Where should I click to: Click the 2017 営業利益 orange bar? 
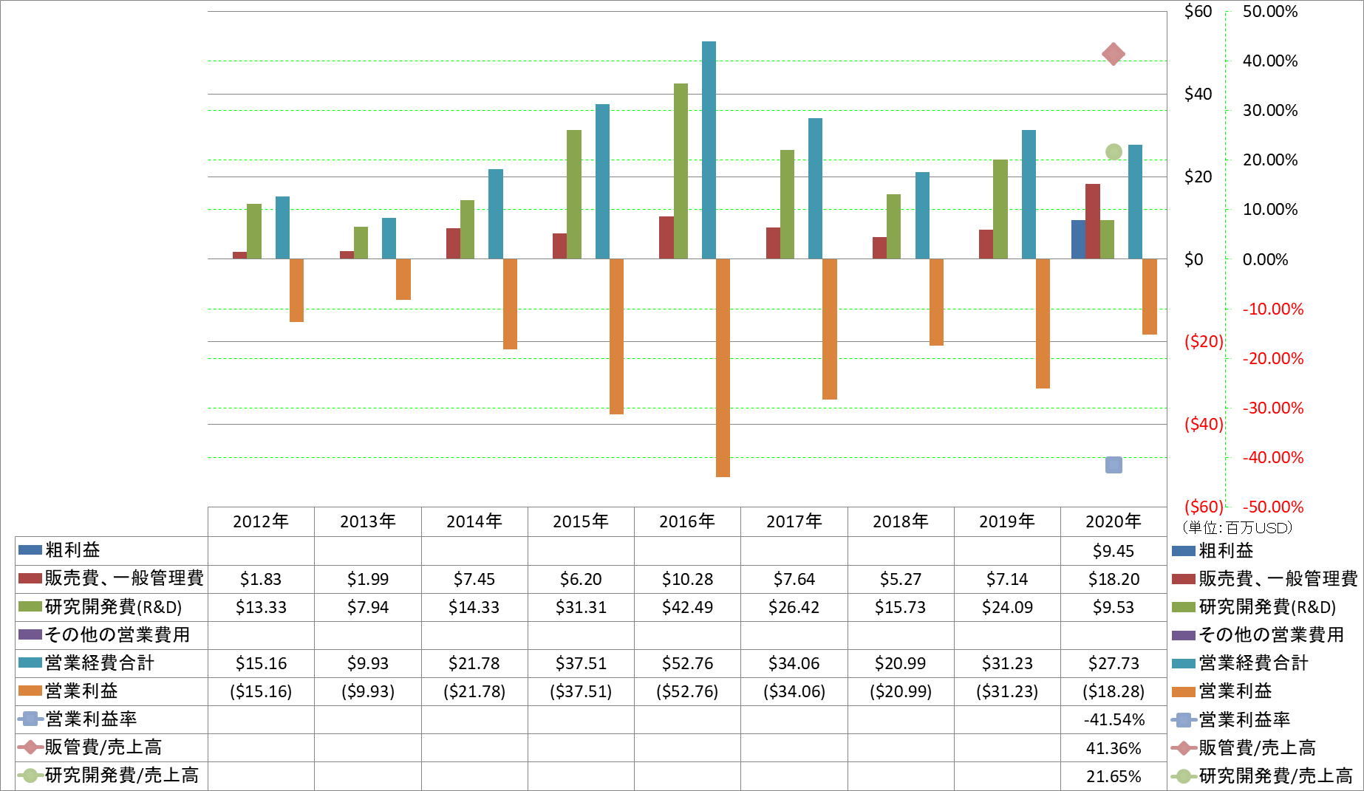(829, 329)
